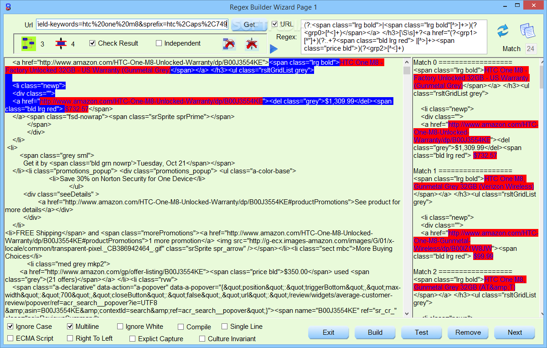Click the application icon in title bar
Image resolution: width=547 pixels, height=348 pixels.
[7, 7]
